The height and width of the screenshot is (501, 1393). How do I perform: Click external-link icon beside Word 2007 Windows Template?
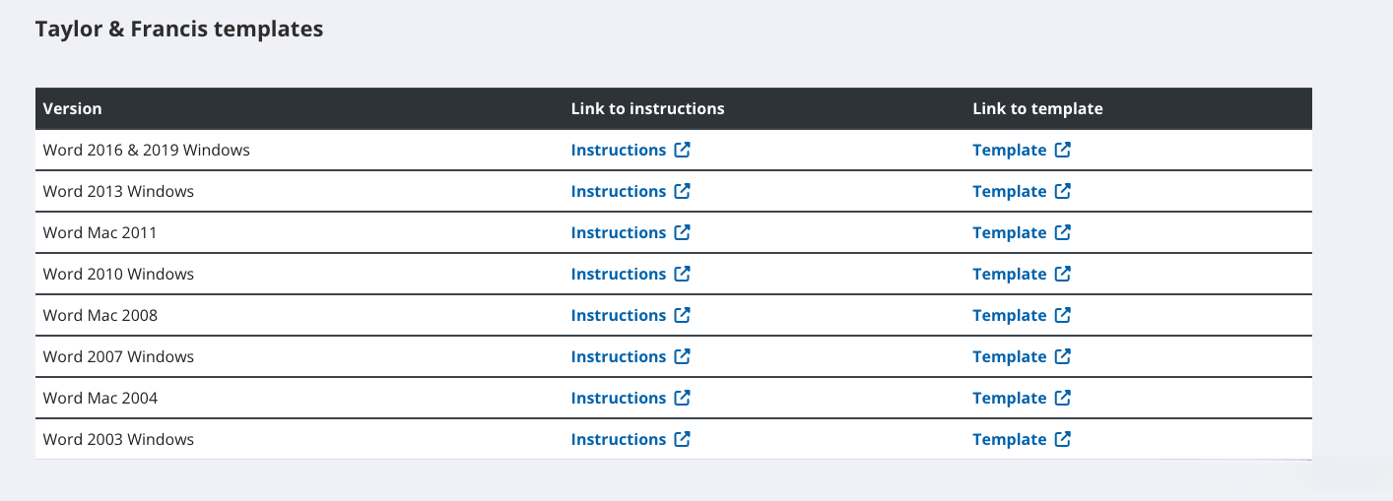1062,357
